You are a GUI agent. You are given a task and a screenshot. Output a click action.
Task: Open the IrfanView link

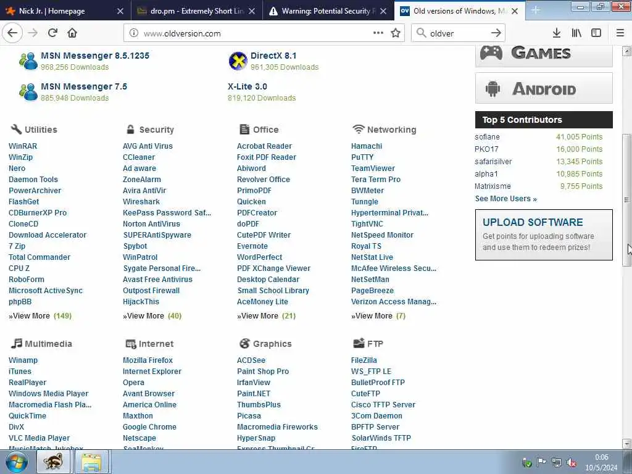254,382
